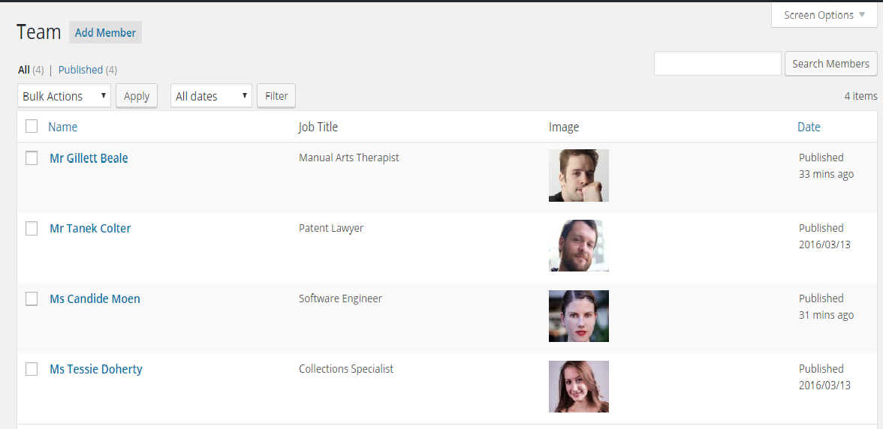Check the box for Mr Gillett Beale

pos(32,158)
